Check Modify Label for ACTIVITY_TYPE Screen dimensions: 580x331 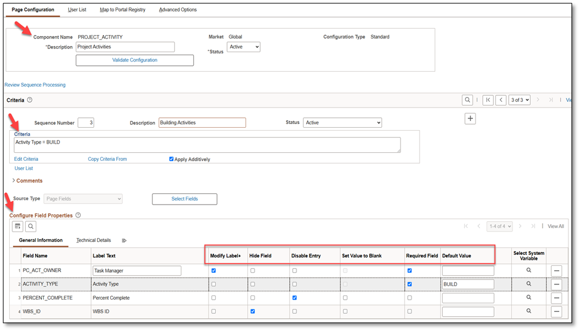point(213,284)
